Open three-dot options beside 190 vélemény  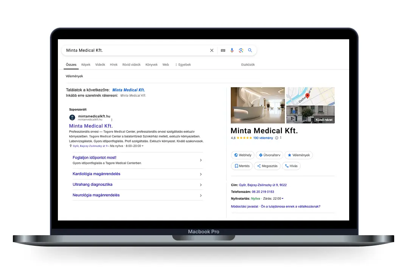[x=281, y=138]
